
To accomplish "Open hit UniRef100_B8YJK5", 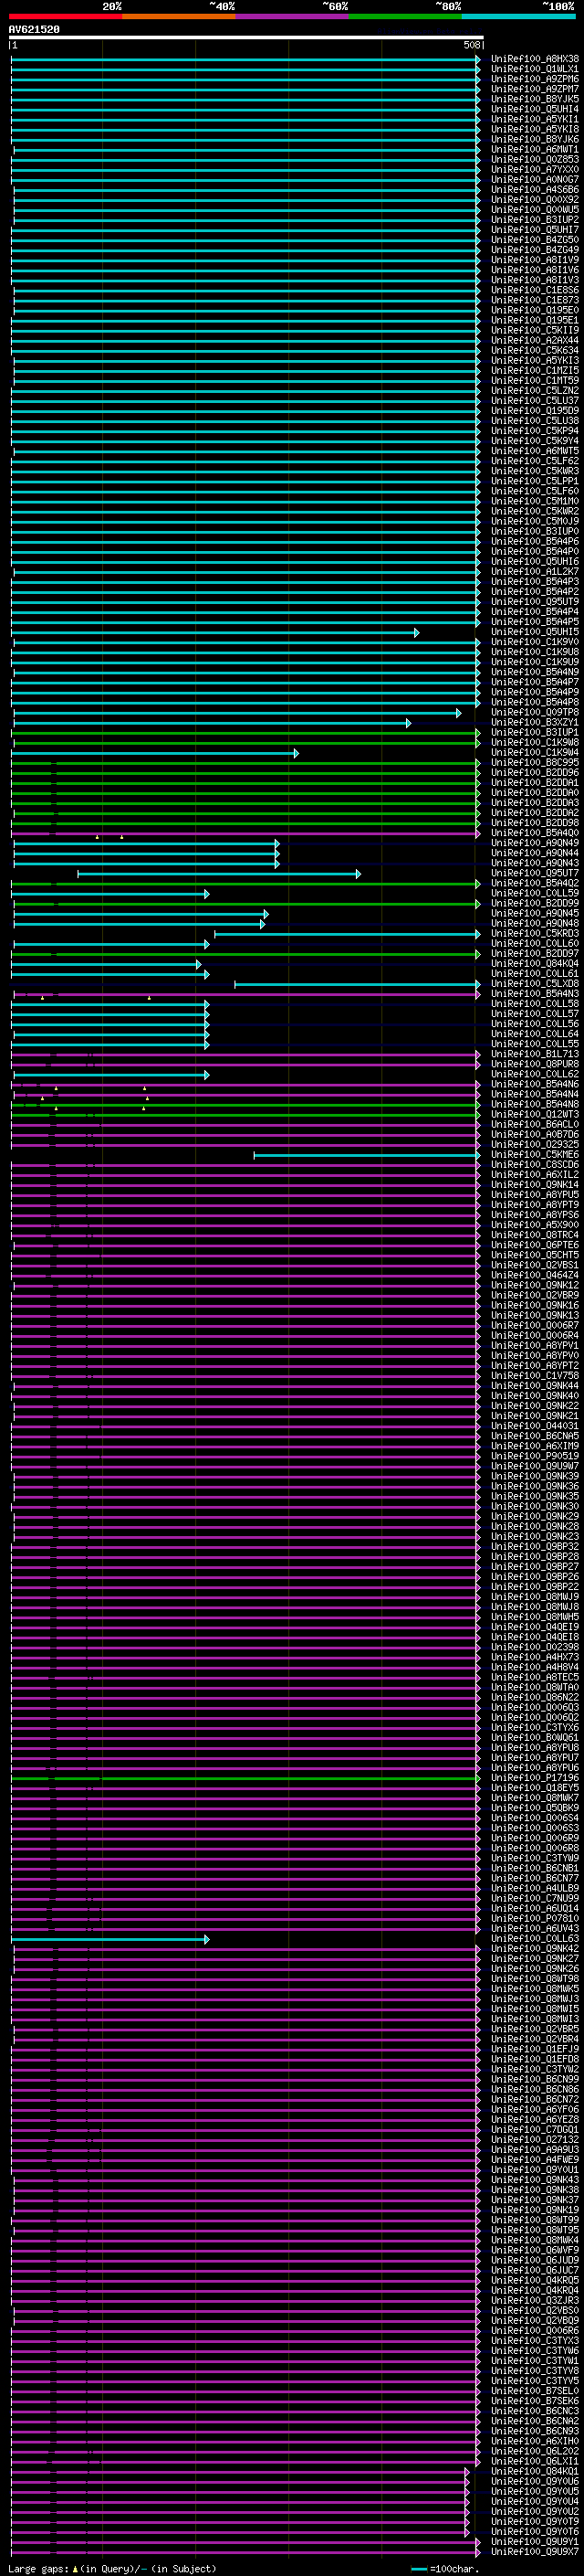I will click(534, 99).
